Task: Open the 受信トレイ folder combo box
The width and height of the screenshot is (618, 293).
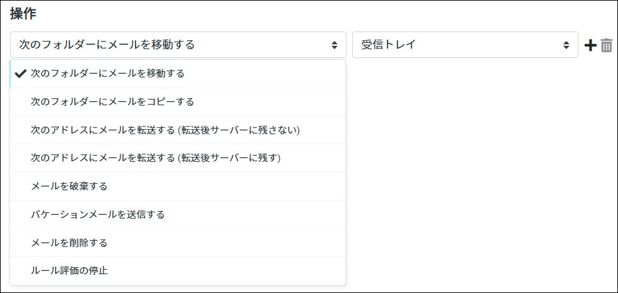Action: coord(464,45)
